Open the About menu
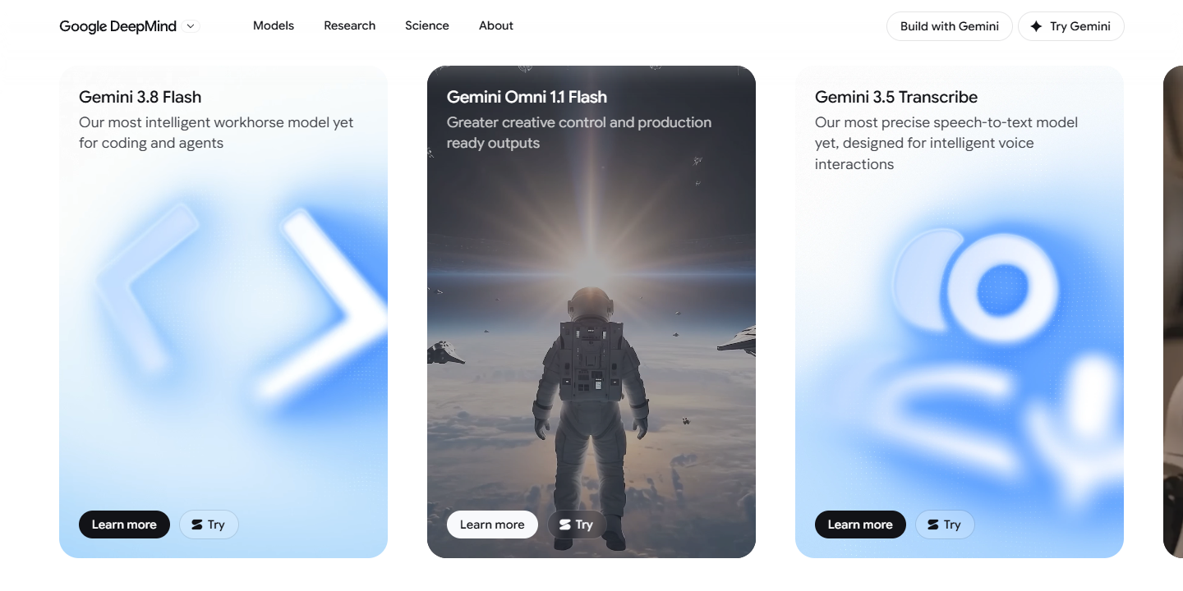Image resolution: width=1183 pixels, height=591 pixels. (x=496, y=25)
